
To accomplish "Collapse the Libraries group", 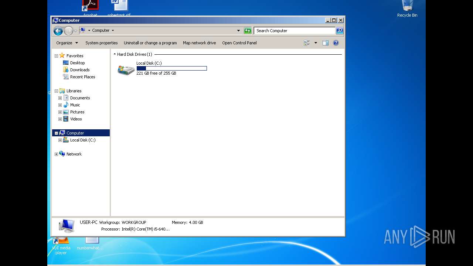I will (56, 91).
